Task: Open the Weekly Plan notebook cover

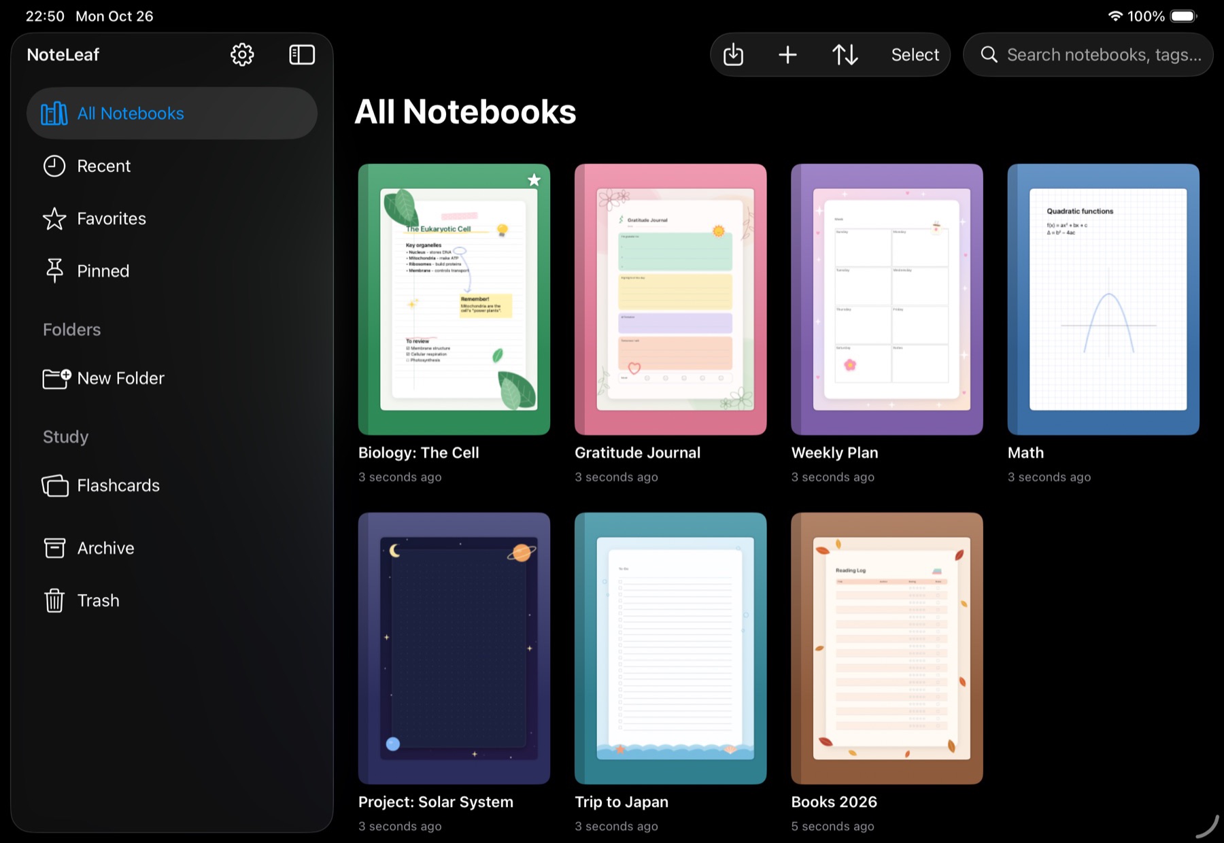Action: [887, 299]
